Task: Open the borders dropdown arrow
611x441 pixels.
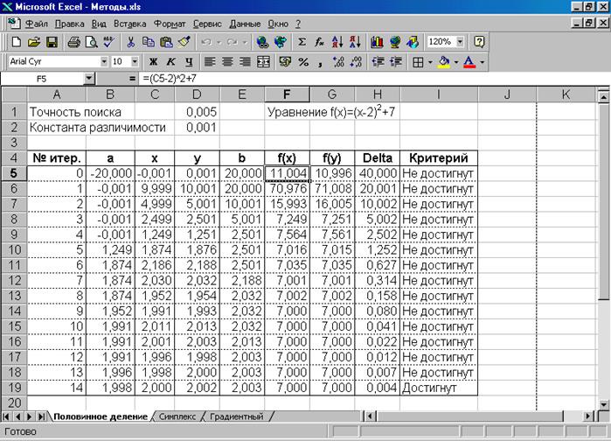Action: point(430,61)
